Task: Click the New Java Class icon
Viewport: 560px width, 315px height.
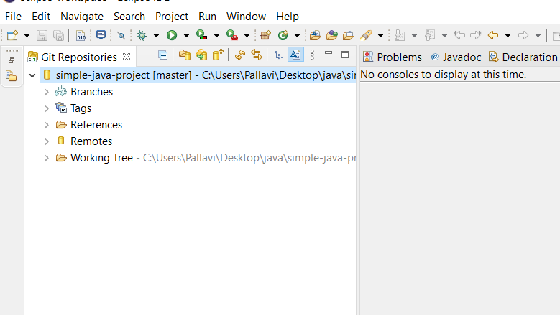Action: [283, 35]
